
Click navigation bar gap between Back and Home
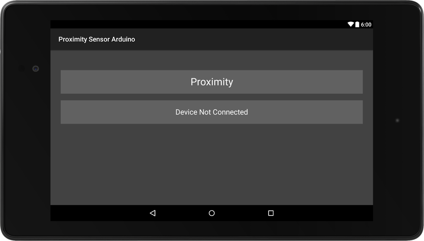(182, 213)
